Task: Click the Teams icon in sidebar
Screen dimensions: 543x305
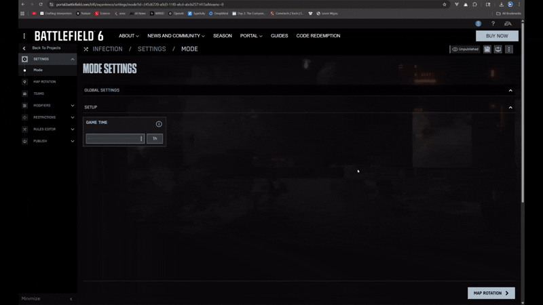Action: pos(24,94)
